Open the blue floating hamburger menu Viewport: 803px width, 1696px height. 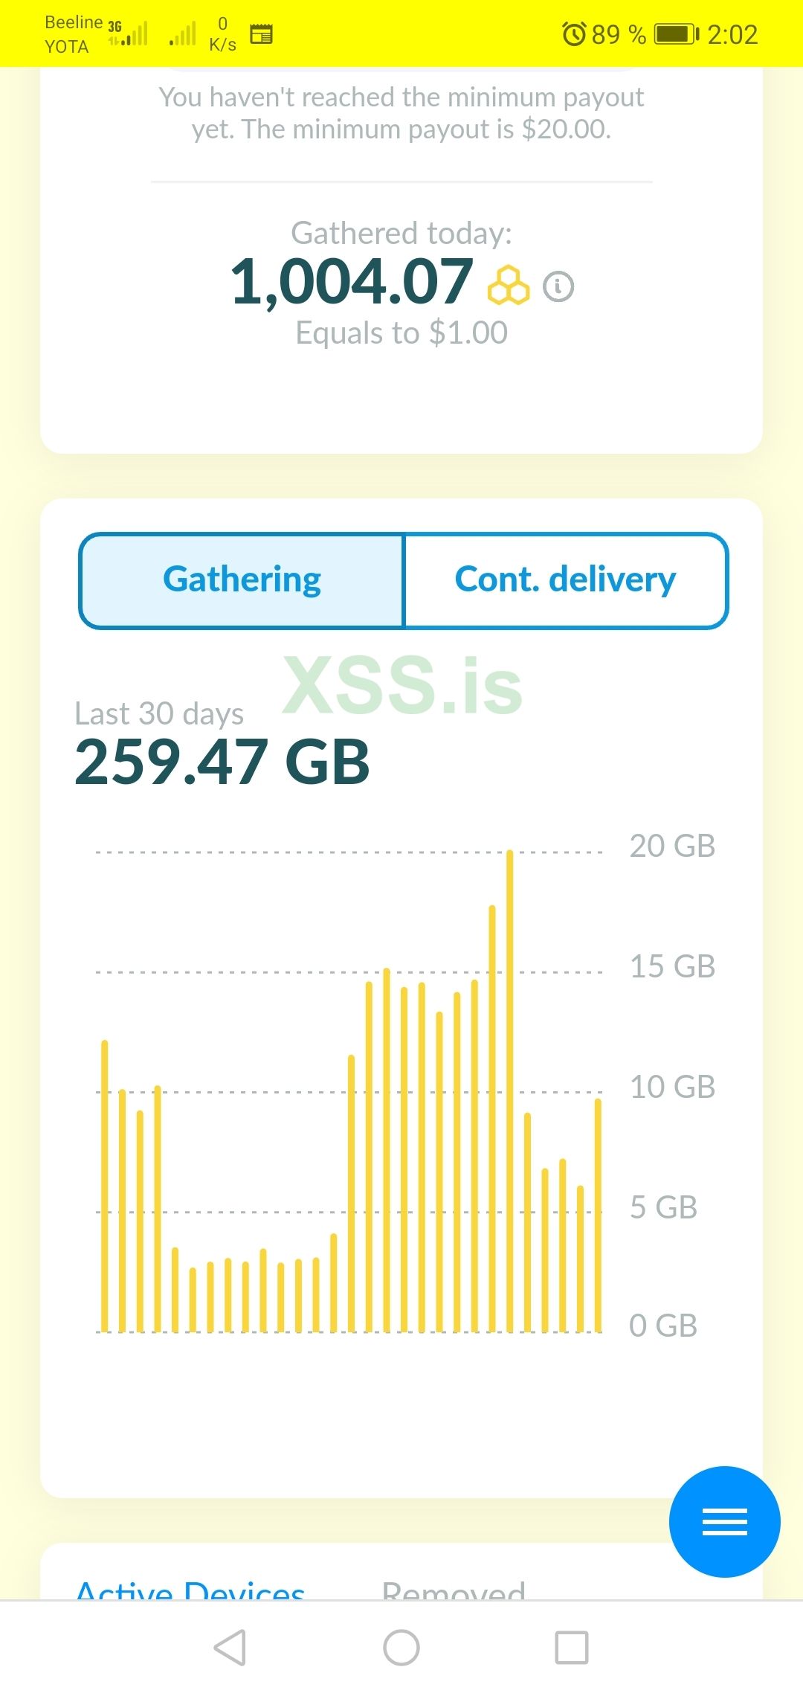(724, 1521)
